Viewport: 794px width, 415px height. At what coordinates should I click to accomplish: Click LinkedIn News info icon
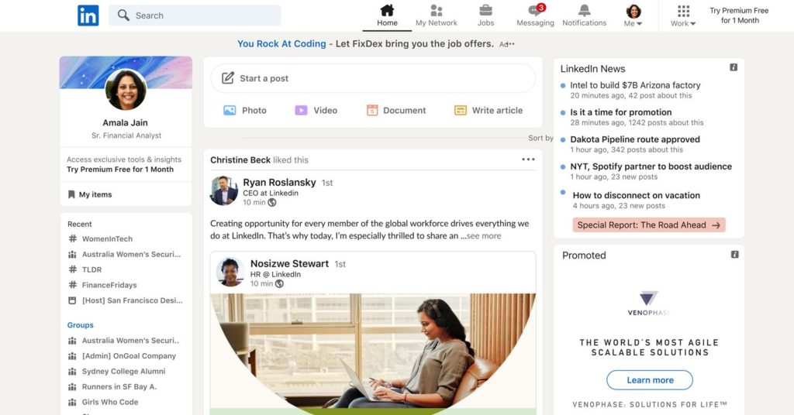[734, 67]
